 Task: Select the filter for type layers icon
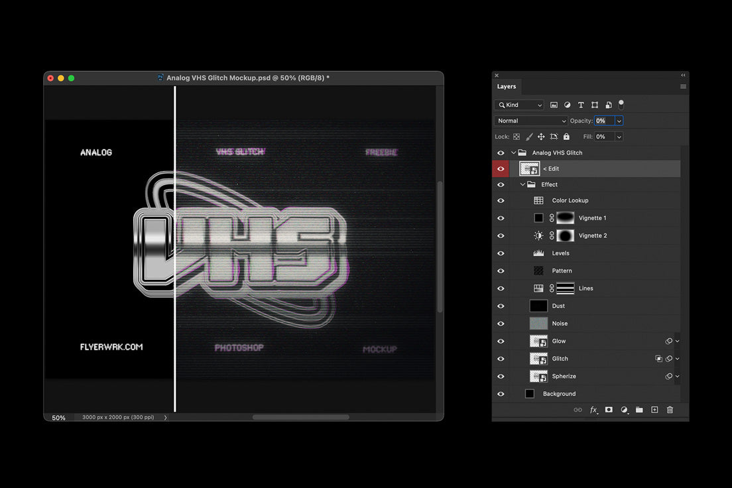(581, 104)
